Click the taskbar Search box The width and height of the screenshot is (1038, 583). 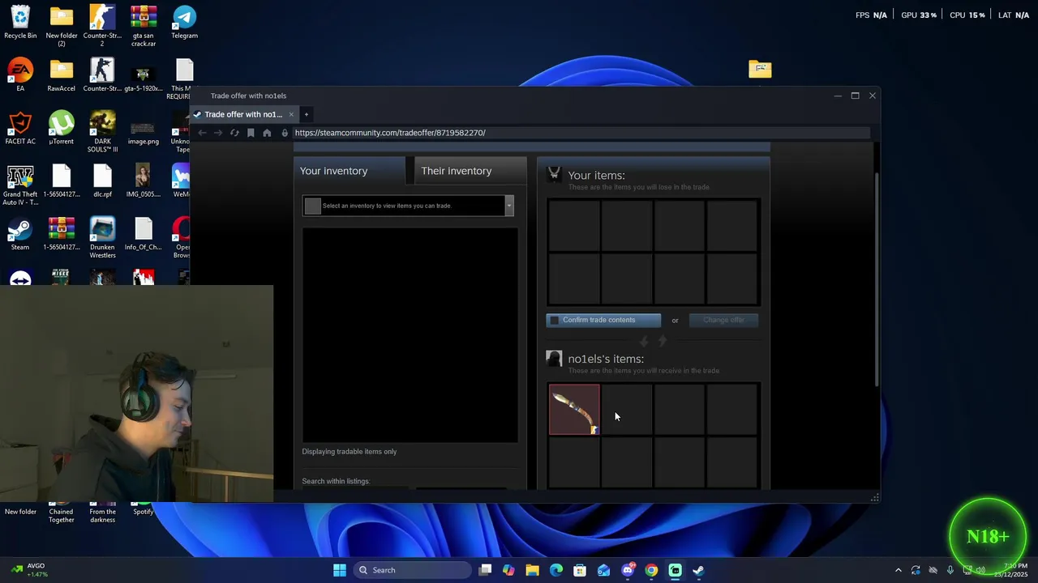click(413, 570)
